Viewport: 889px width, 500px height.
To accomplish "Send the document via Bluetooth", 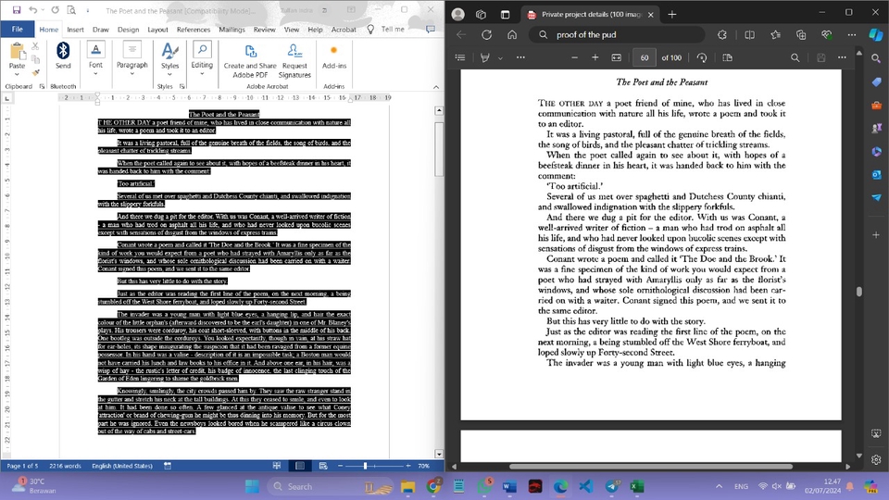I will click(63, 56).
